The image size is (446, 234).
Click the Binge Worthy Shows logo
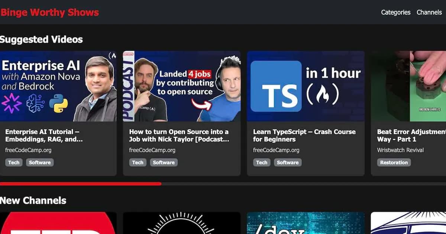tap(49, 12)
